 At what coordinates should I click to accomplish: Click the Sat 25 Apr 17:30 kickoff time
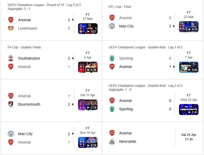(189, 137)
